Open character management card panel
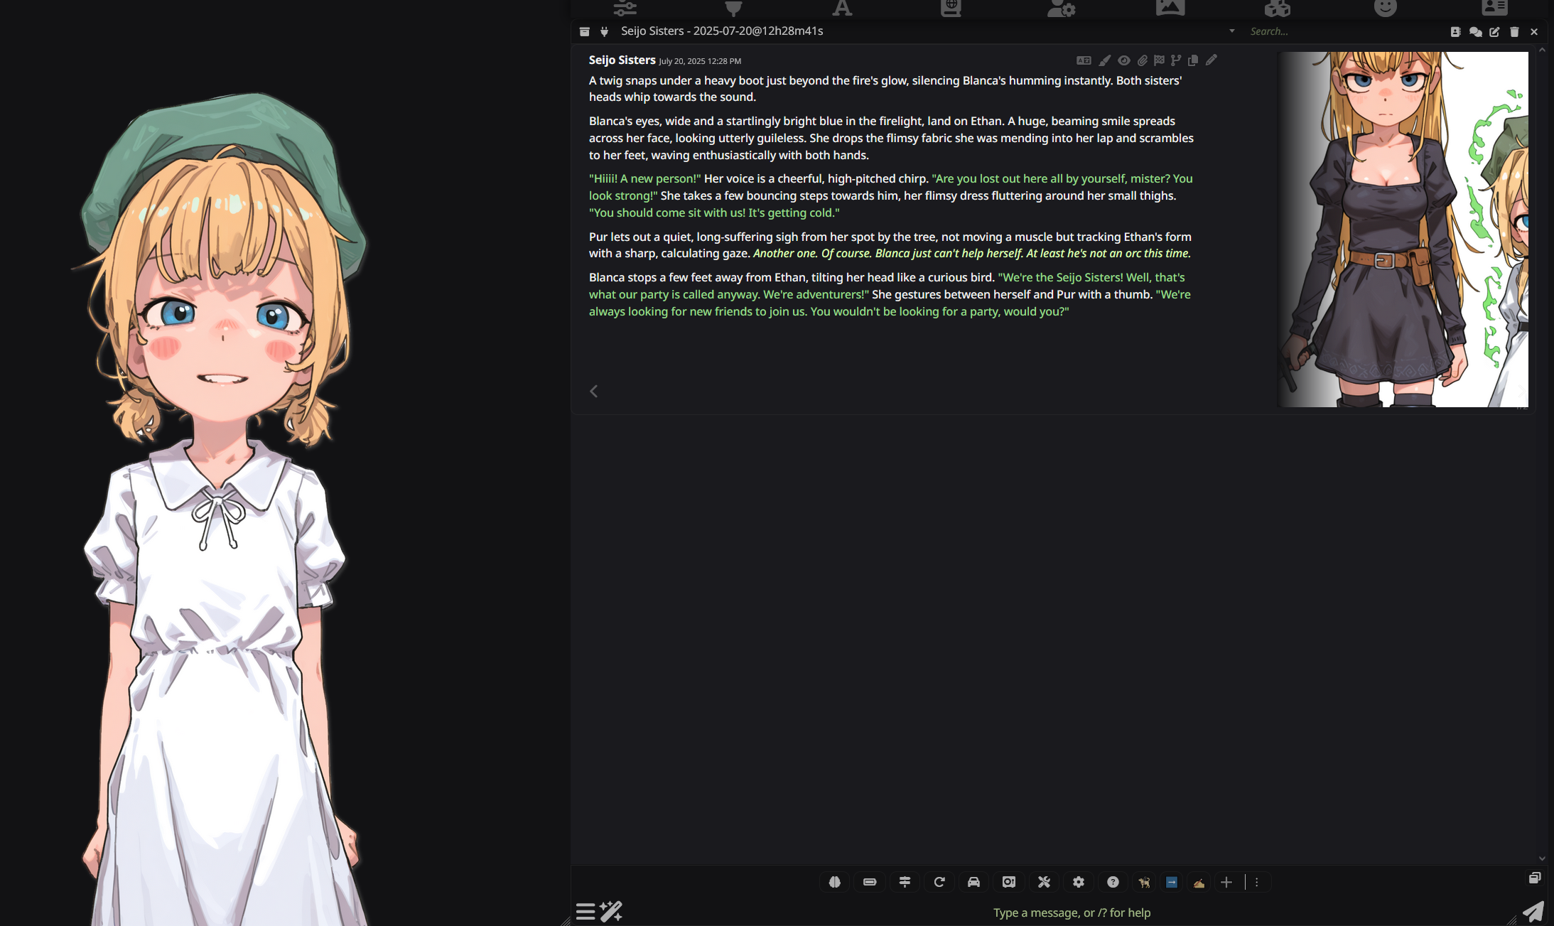The height and width of the screenshot is (926, 1554). (1494, 8)
